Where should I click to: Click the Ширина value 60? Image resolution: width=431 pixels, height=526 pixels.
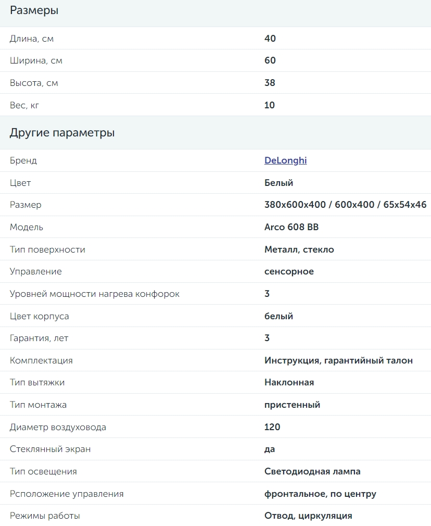pyautogui.click(x=270, y=60)
